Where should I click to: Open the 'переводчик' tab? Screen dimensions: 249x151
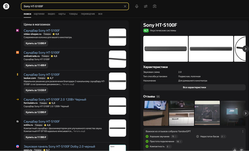pyautogui.click(x=88, y=14)
